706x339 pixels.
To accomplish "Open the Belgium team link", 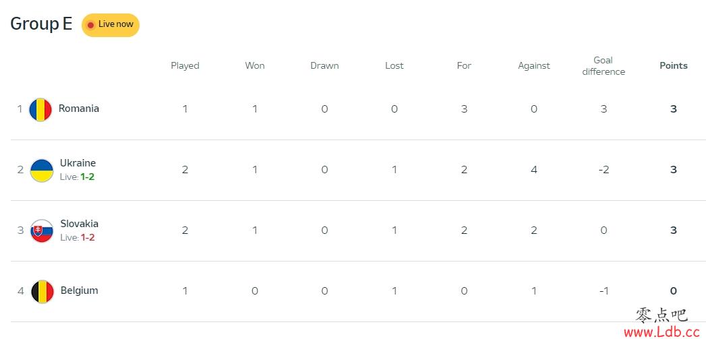I will pos(80,290).
